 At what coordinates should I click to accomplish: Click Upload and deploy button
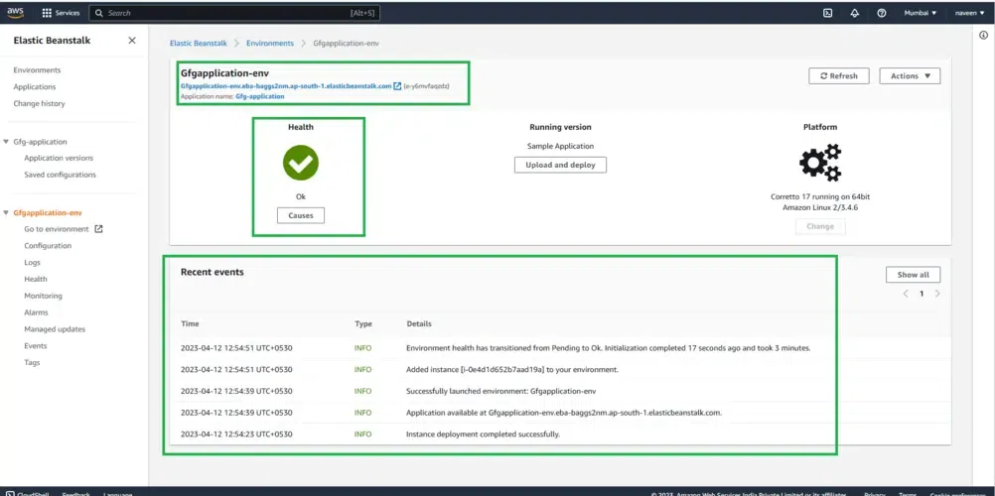(560, 165)
